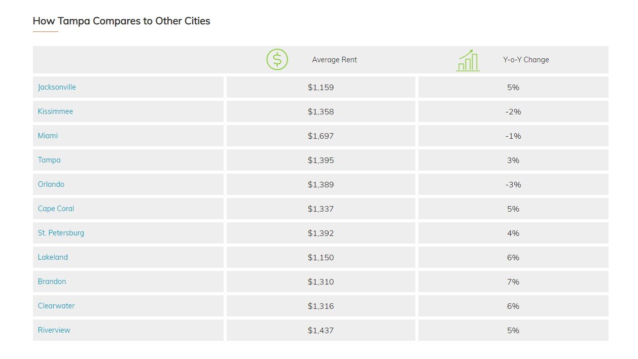Follow the Miami link
Image resolution: width=638 pixels, height=359 pixels.
[x=48, y=136]
